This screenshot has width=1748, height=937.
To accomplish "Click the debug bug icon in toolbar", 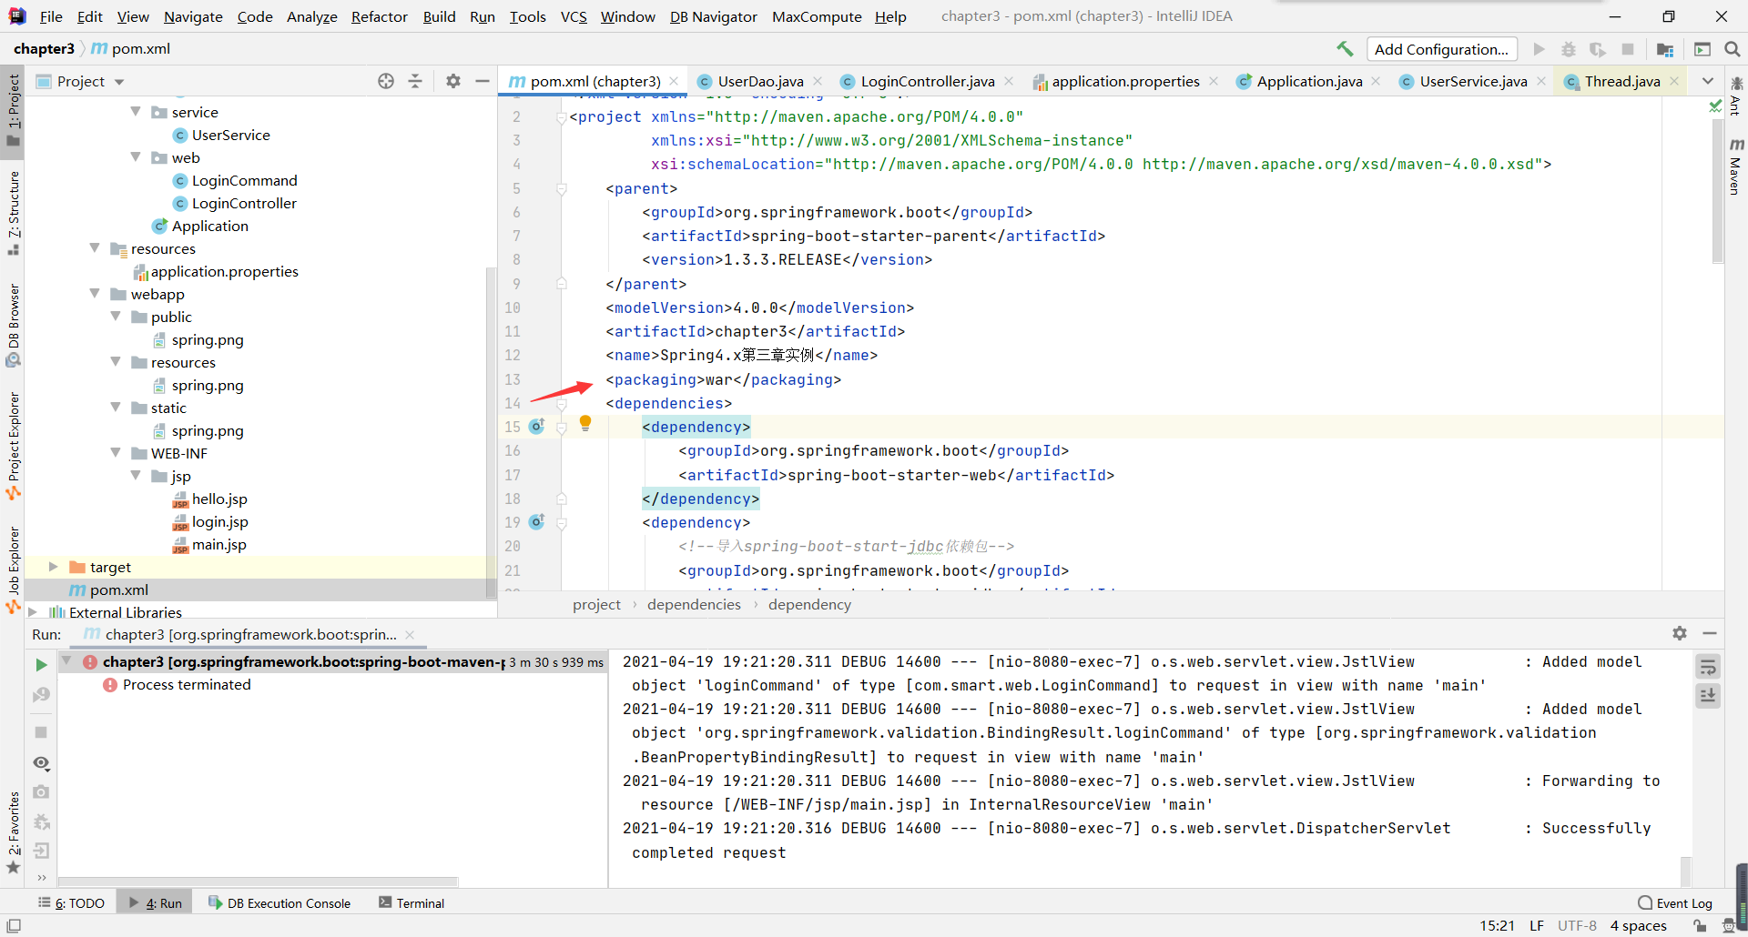I will (1568, 49).
